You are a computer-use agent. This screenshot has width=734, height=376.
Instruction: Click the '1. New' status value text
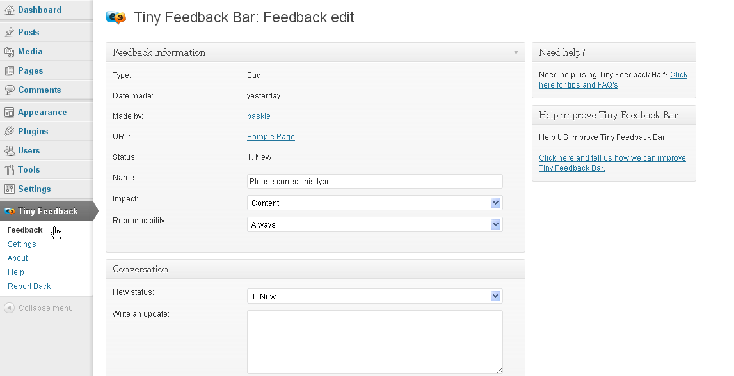point(259,157)
